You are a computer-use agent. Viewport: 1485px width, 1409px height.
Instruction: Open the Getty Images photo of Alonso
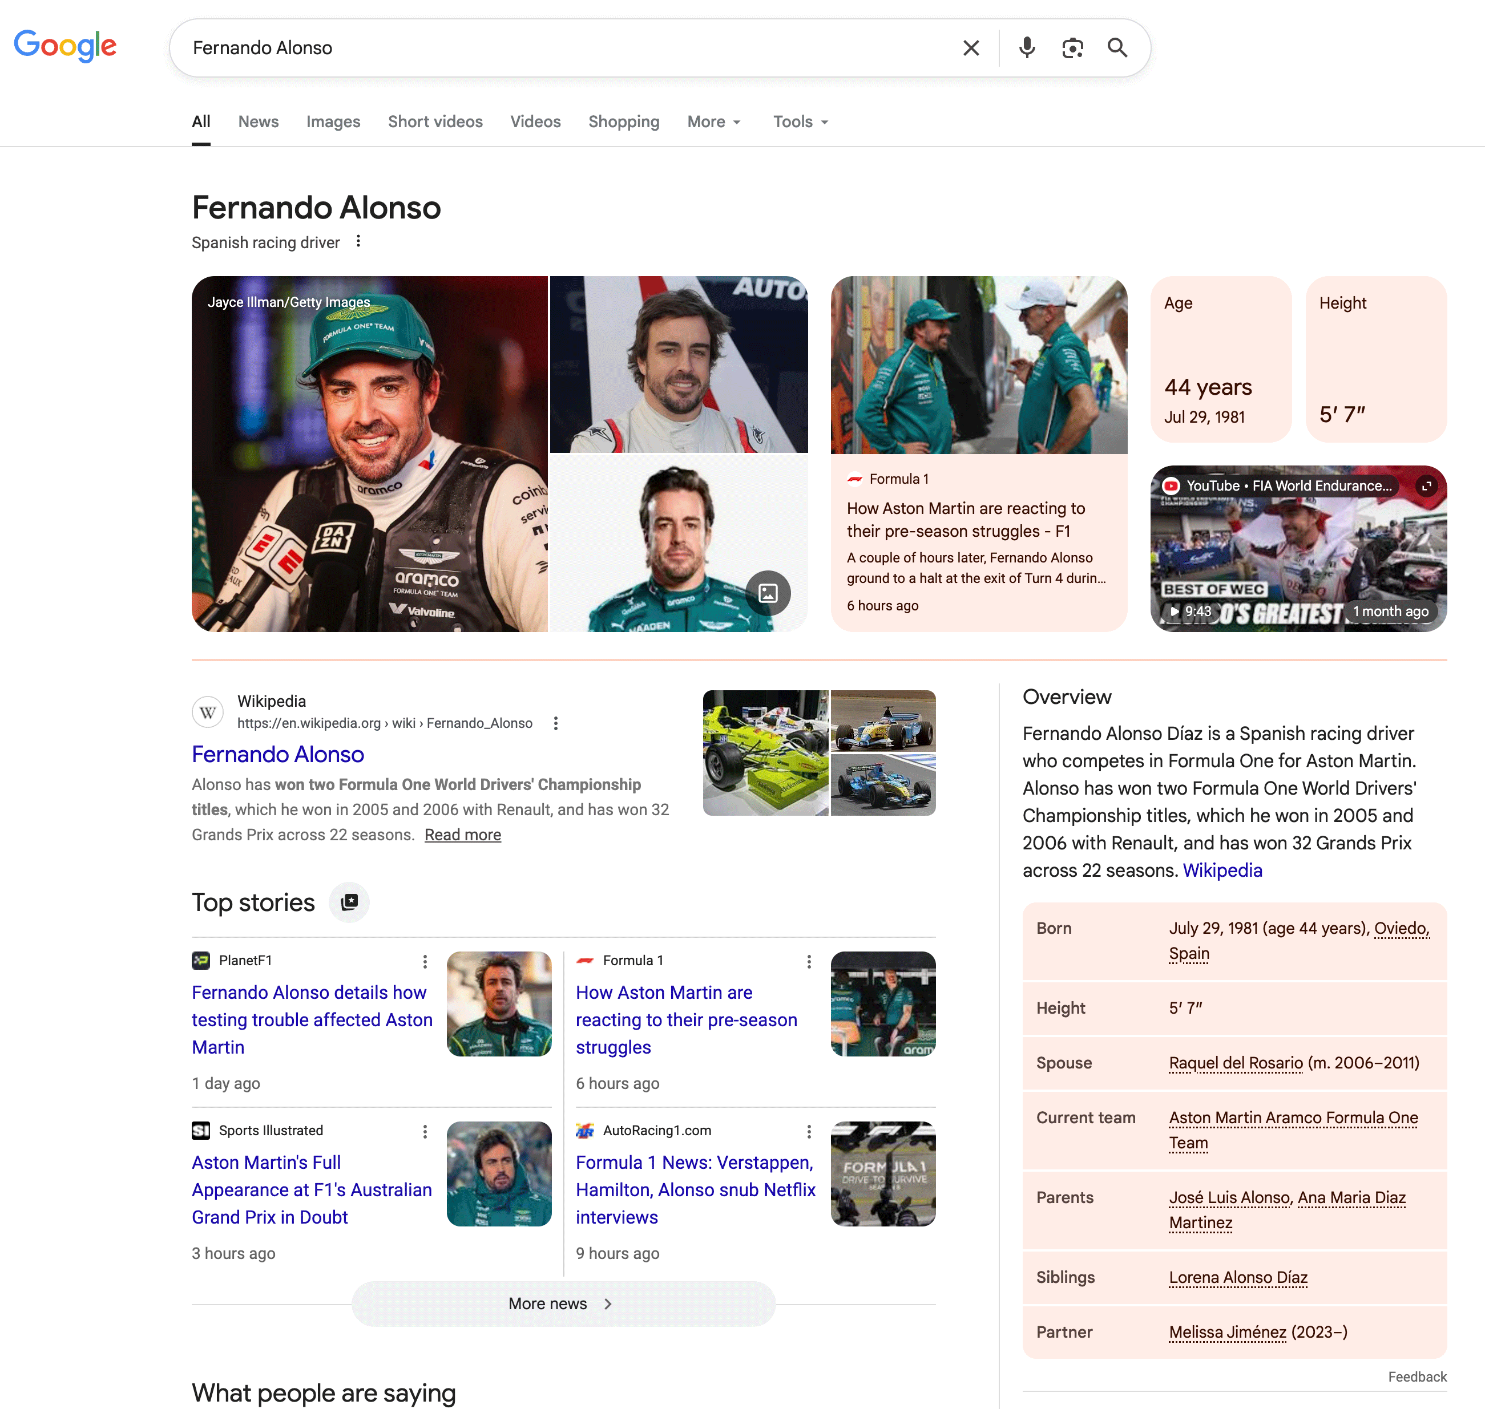369,455
